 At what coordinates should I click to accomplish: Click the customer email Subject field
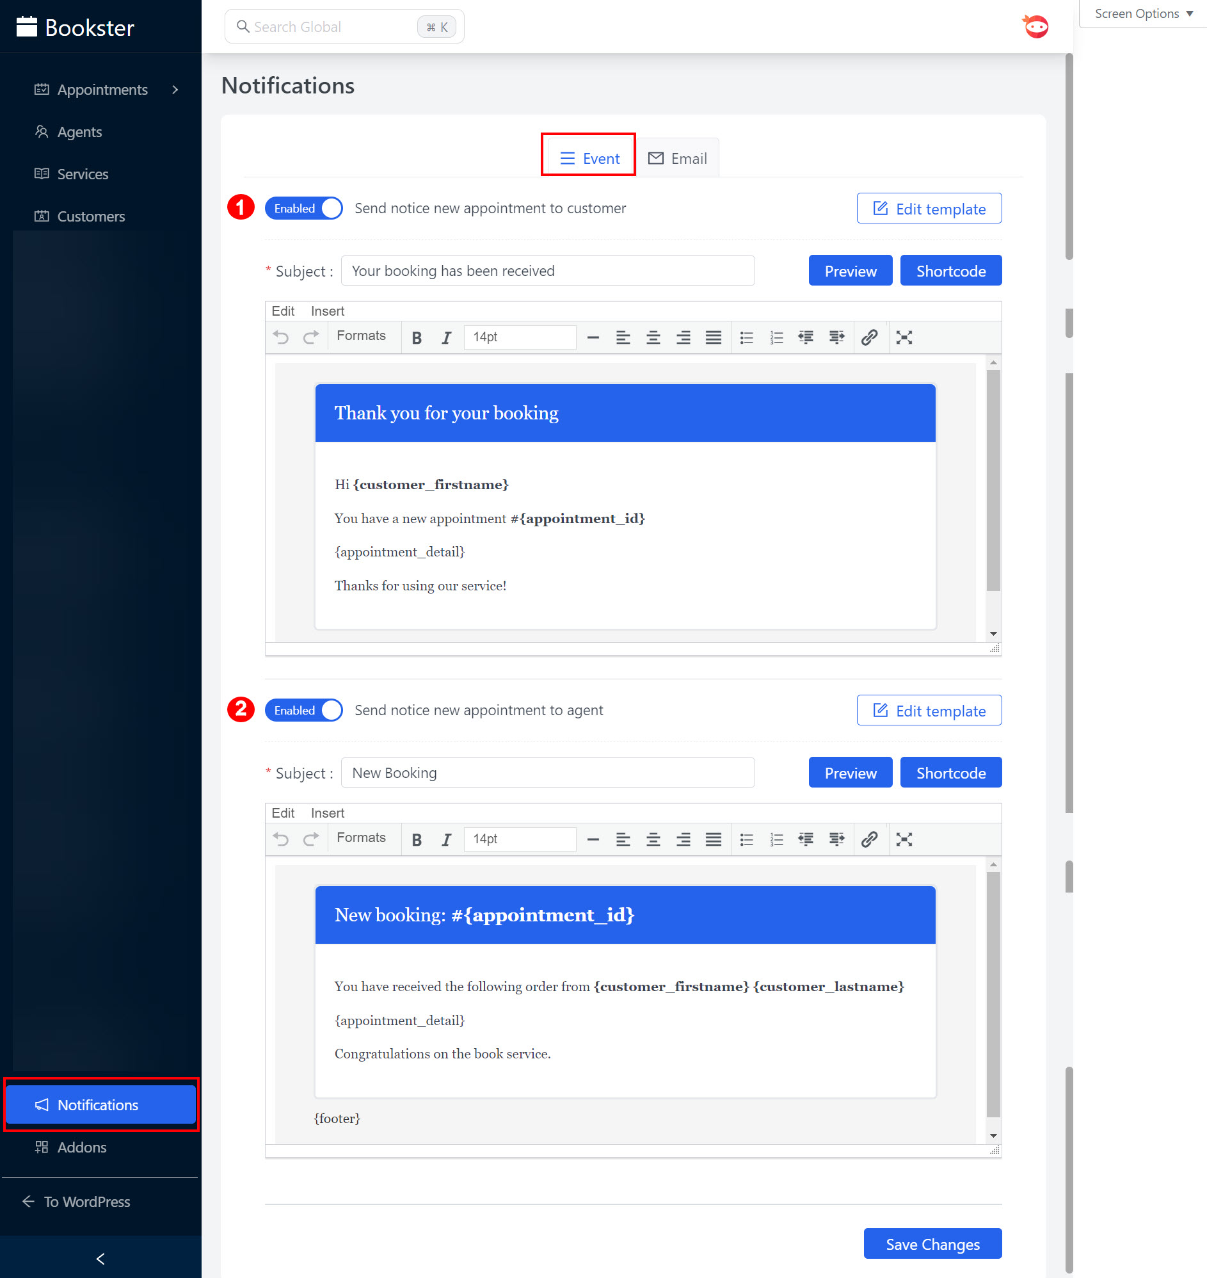(x=548, y=271)
